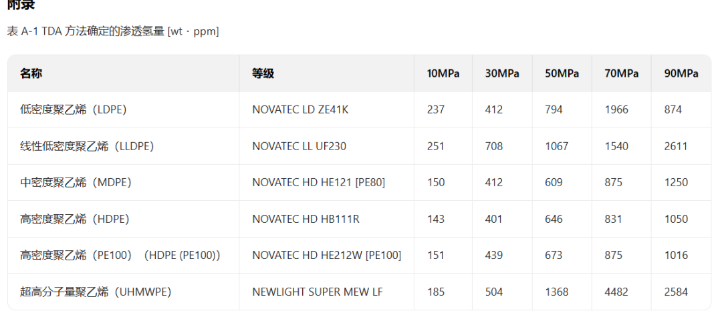Click the 名称 column header
The width and height of the screenshot is (722, 311).
pos(31,73)
